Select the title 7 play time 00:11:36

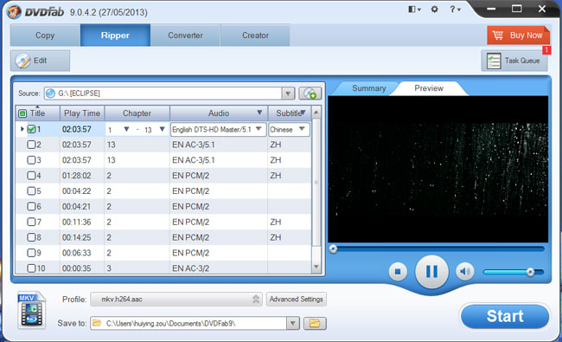click(77, 222)
